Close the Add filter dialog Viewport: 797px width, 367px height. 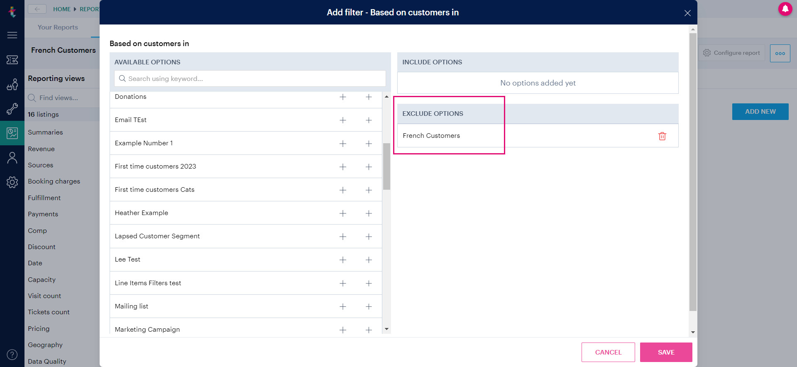point(687,13)
